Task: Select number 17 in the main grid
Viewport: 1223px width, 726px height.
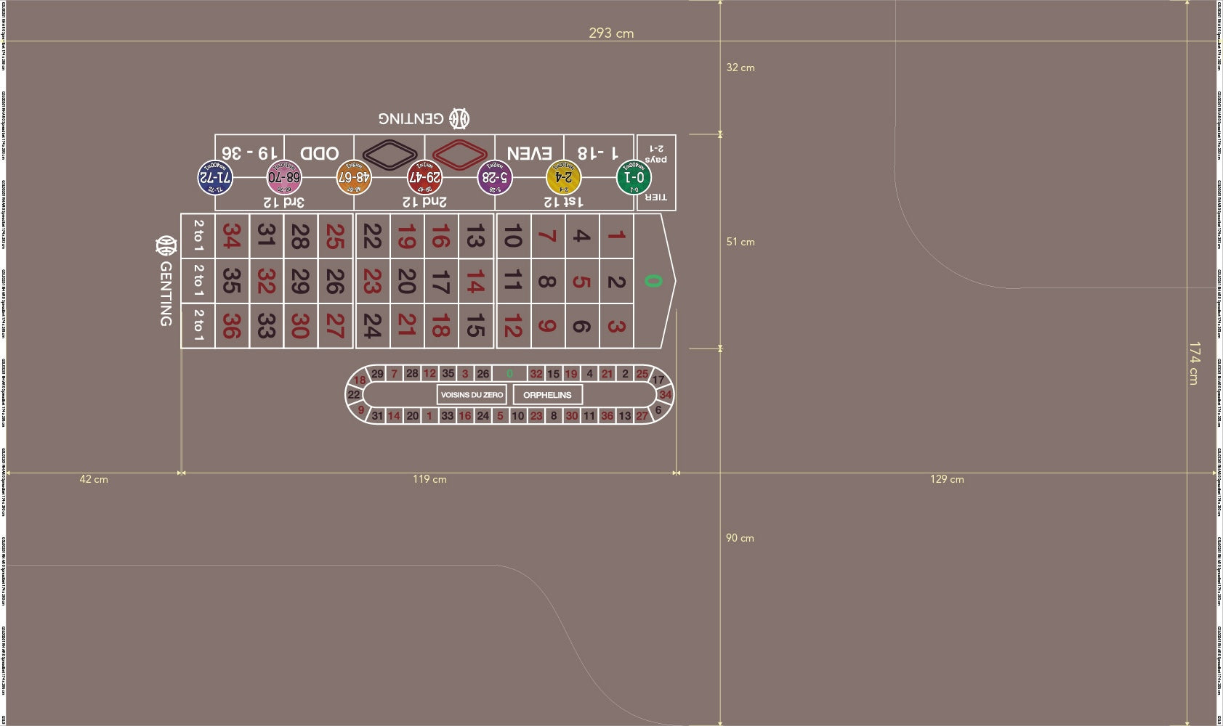Action: pyautogui.click(x=440, y=281)
